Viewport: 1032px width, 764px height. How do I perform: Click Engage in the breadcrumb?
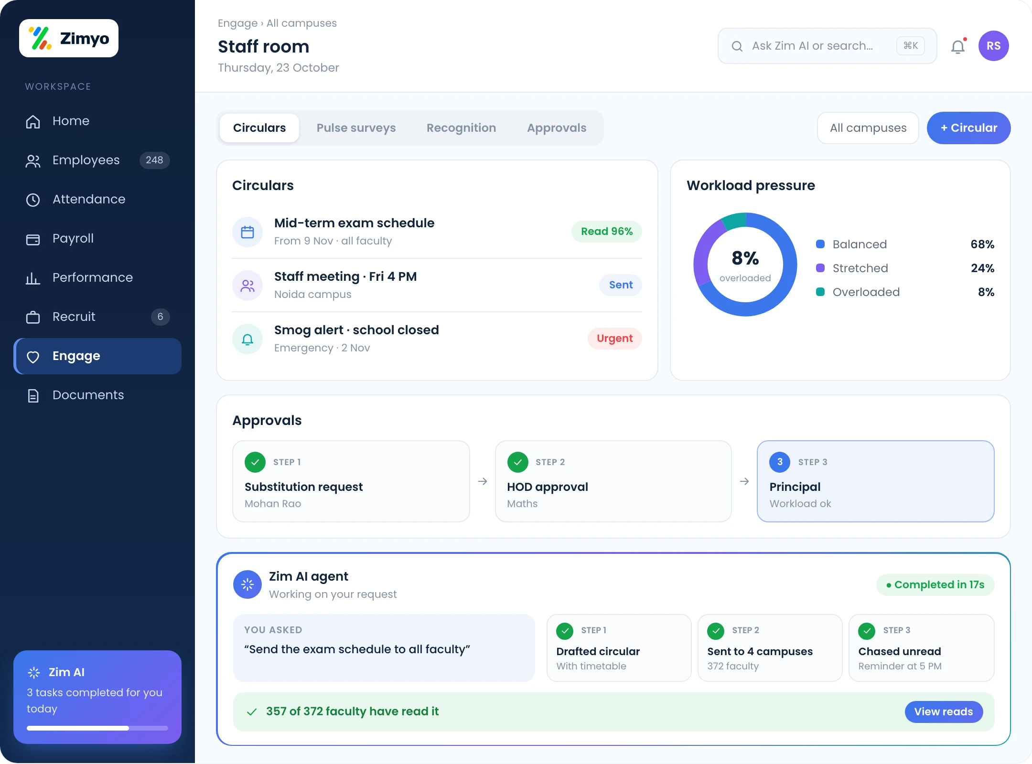[237, 23]
